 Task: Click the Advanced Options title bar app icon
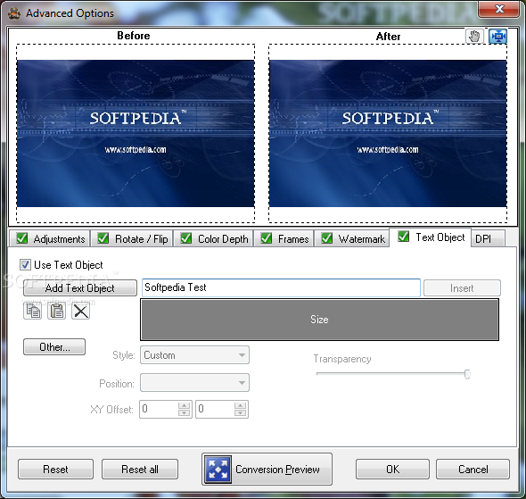[14, 13]
